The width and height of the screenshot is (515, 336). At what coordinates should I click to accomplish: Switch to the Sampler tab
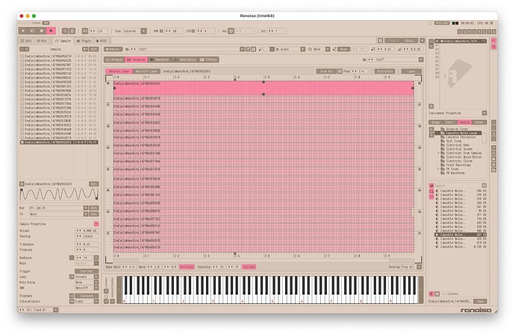tap(63, 41)
